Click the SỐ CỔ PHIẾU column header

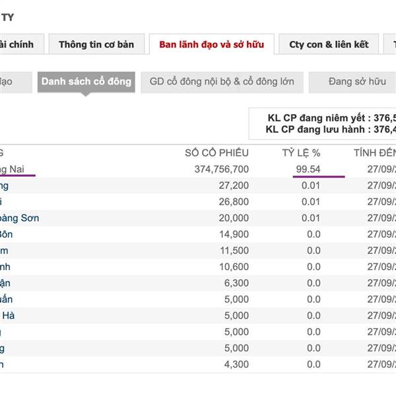[216, 153]
